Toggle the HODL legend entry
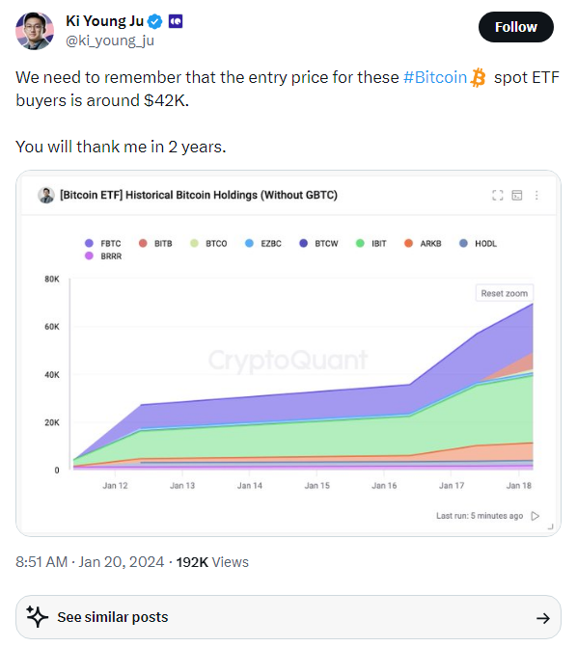 (478, 243)
